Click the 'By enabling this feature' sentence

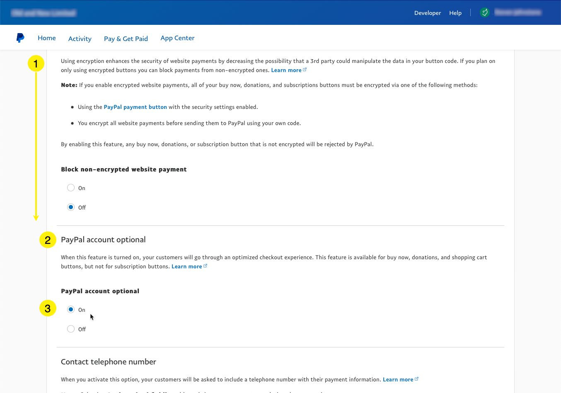[217, 144]
